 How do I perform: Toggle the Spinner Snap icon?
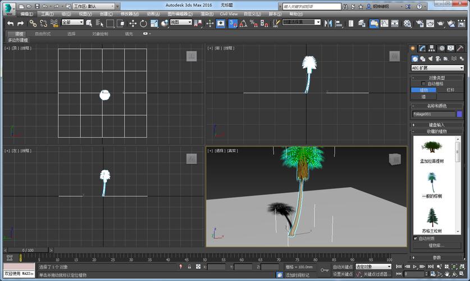click(264, 23)
